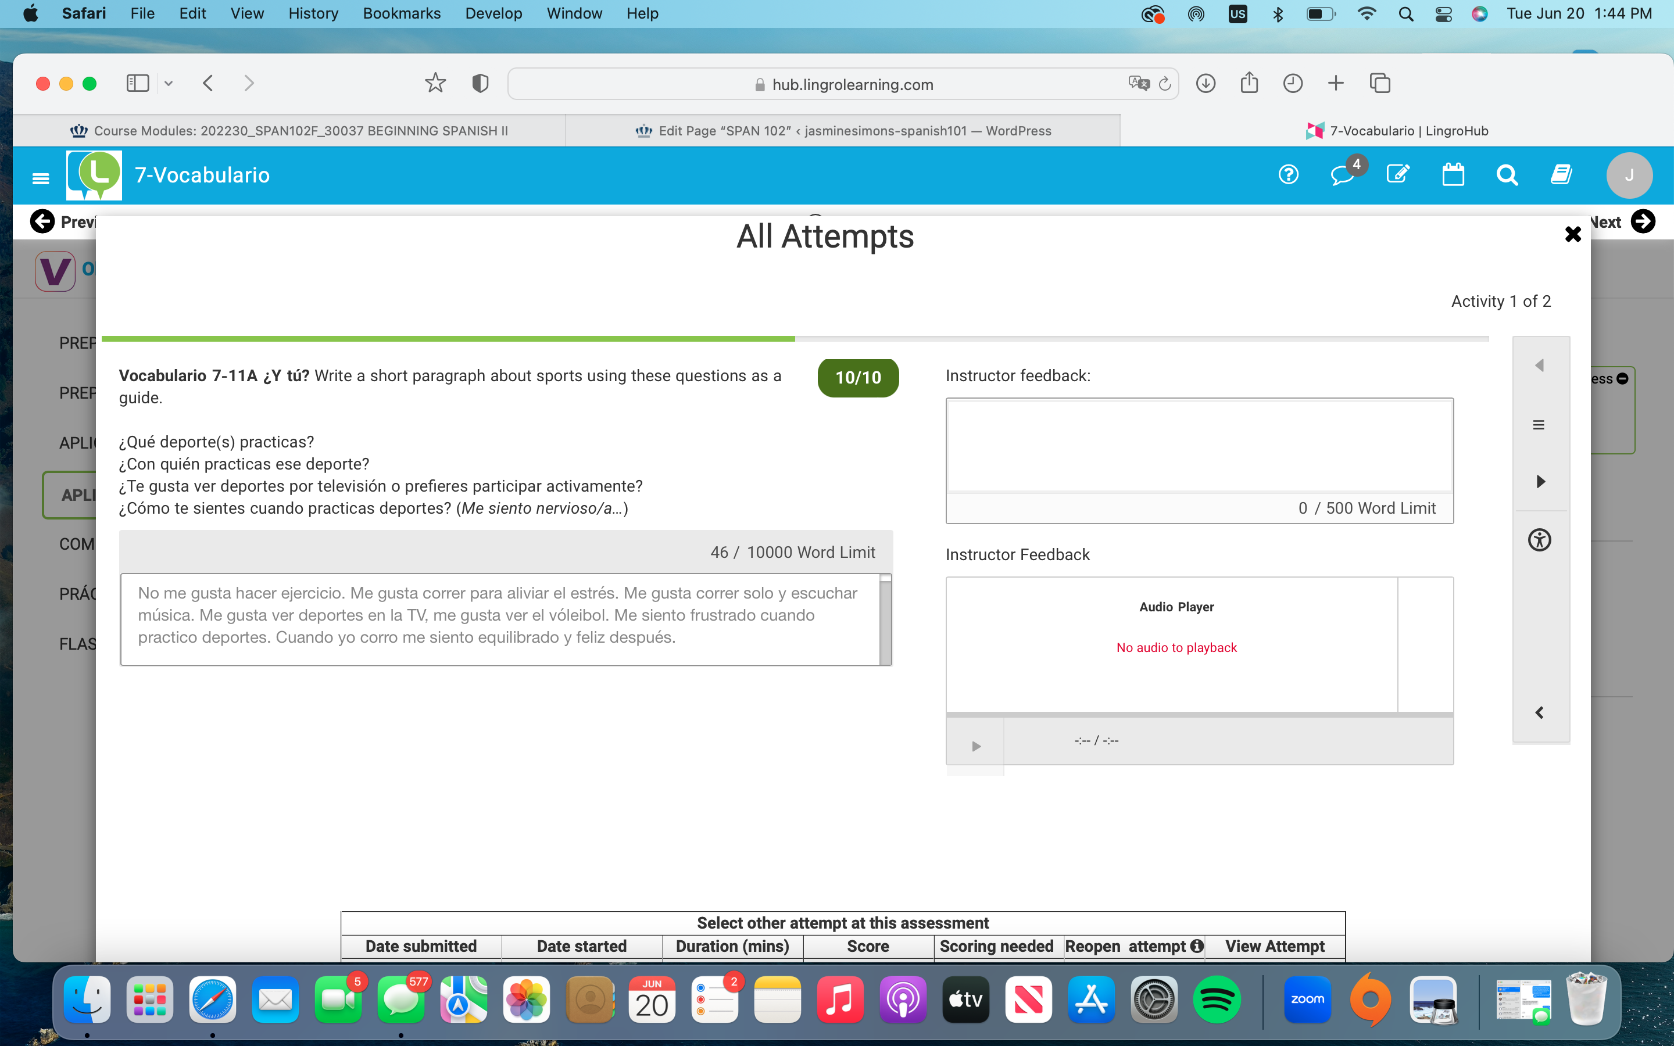Click the green activity progress bar
The width and height of the screenshot is (1674, 1046).
click(x=448, y=339)
